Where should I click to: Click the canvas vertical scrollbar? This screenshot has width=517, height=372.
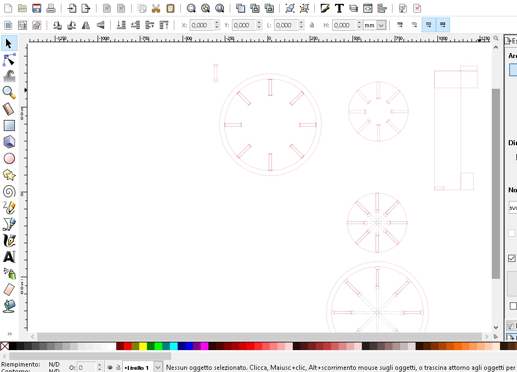click(496, 184)
